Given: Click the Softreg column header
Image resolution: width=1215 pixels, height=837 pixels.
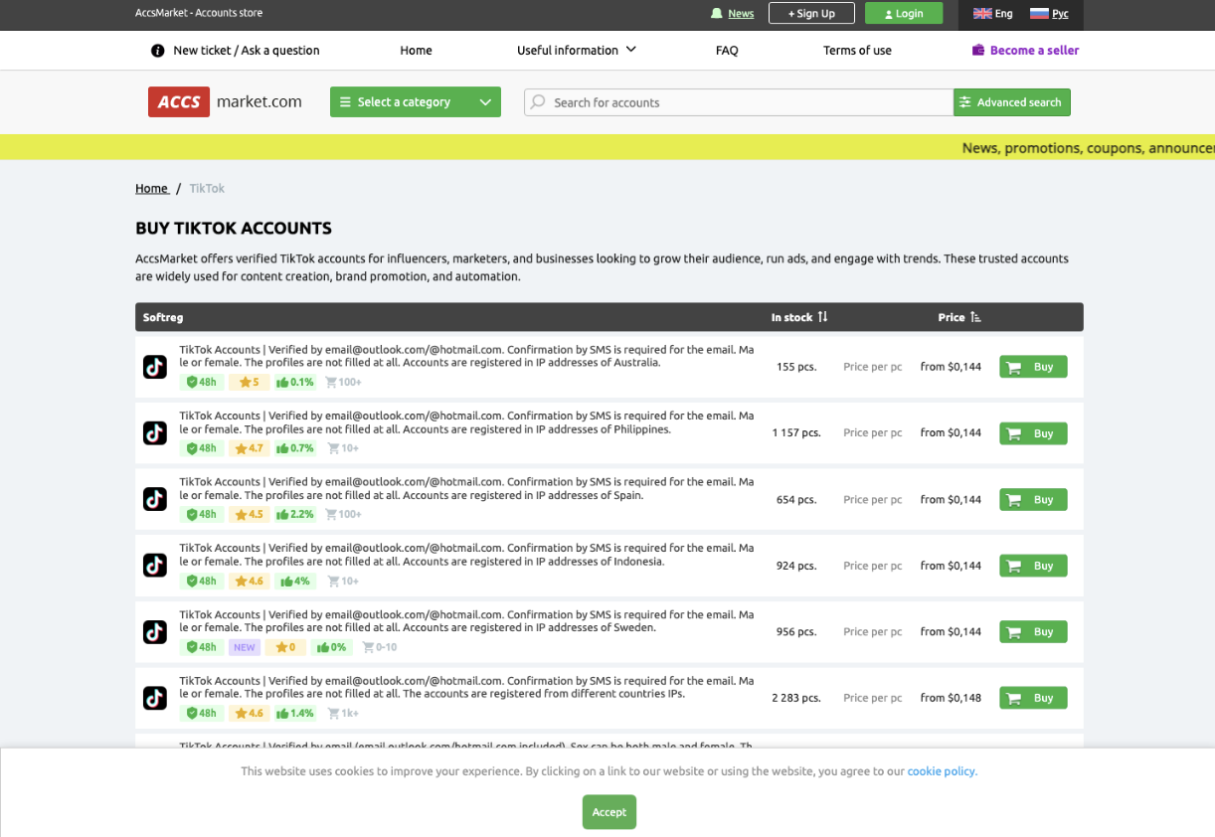Looking at the screenshot, I should (163, 317).
